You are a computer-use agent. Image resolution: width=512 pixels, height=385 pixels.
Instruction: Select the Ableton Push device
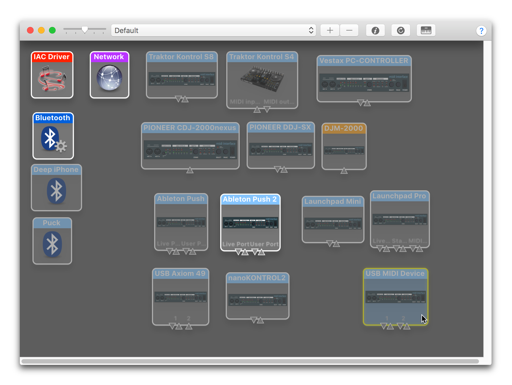[181, 222]
